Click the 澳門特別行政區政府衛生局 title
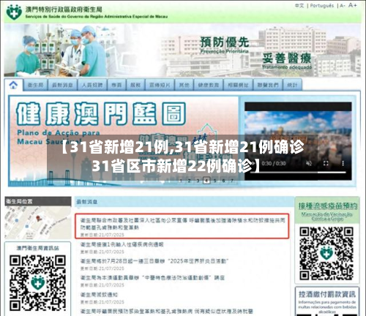366x316 pixels. [64, 10]
